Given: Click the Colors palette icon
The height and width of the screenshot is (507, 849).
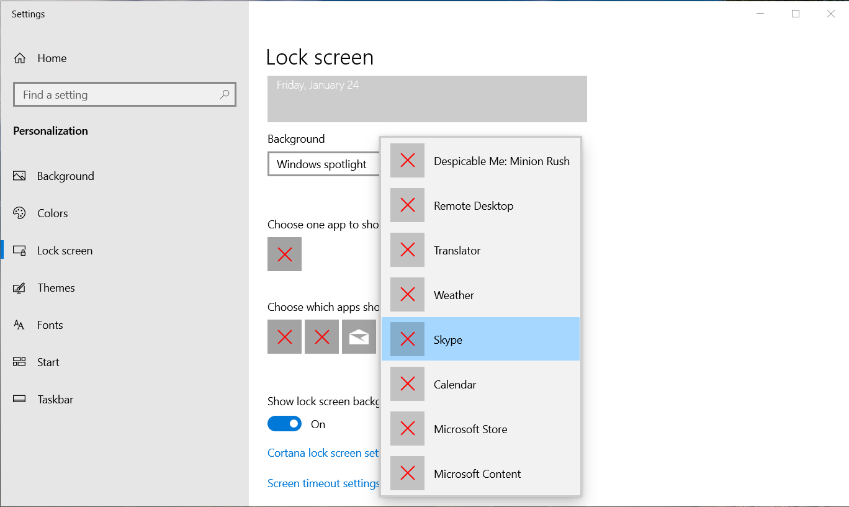Looking at the screenshot, I should pos(19,213).
